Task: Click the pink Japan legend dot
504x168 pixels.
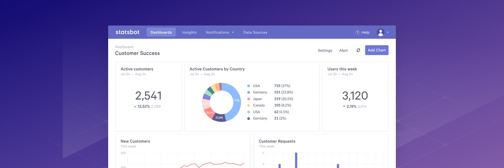Action: 248,99
